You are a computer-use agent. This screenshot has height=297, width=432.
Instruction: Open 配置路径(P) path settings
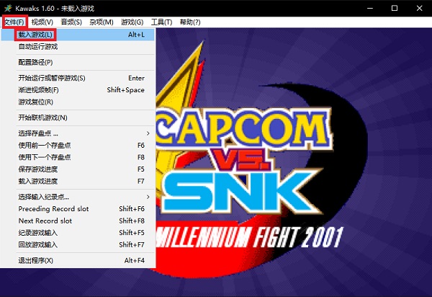78,62
